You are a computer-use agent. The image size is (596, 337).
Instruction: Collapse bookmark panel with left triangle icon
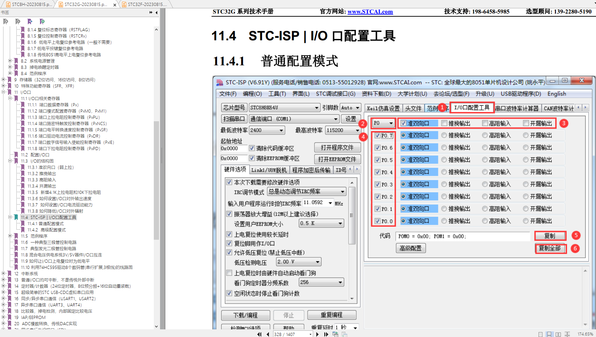tap(157, 13)
